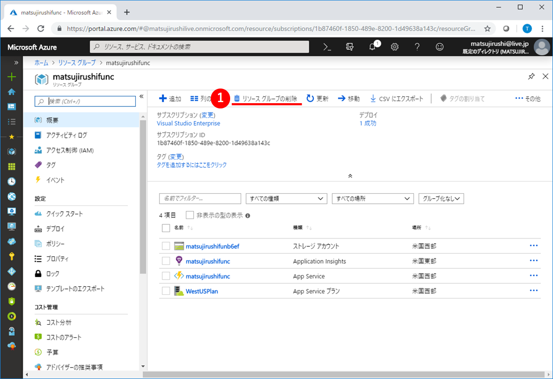Go to Home via the sidebar house icon
The width and height of the screenshot is (553, 379).
(x=12, y=92)
